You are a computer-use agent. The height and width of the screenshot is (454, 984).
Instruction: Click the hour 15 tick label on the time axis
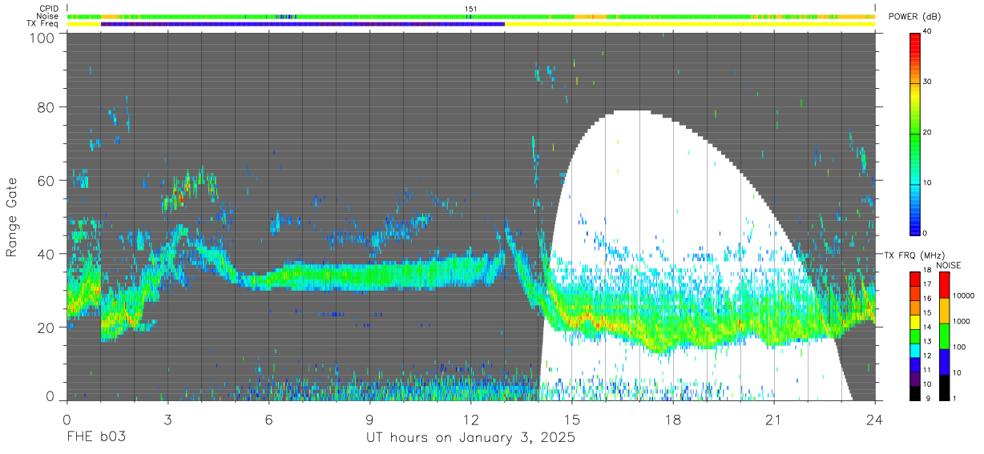pos(572,419)
